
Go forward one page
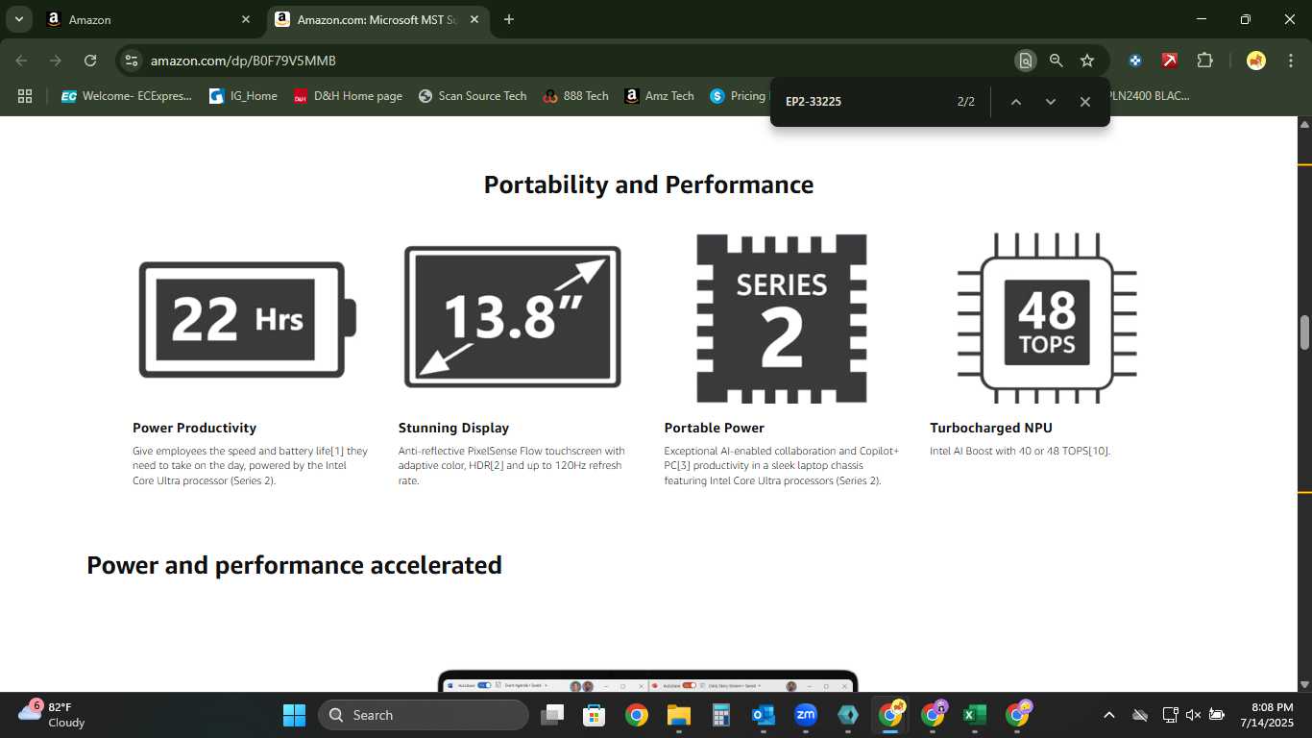pos(56,61)
